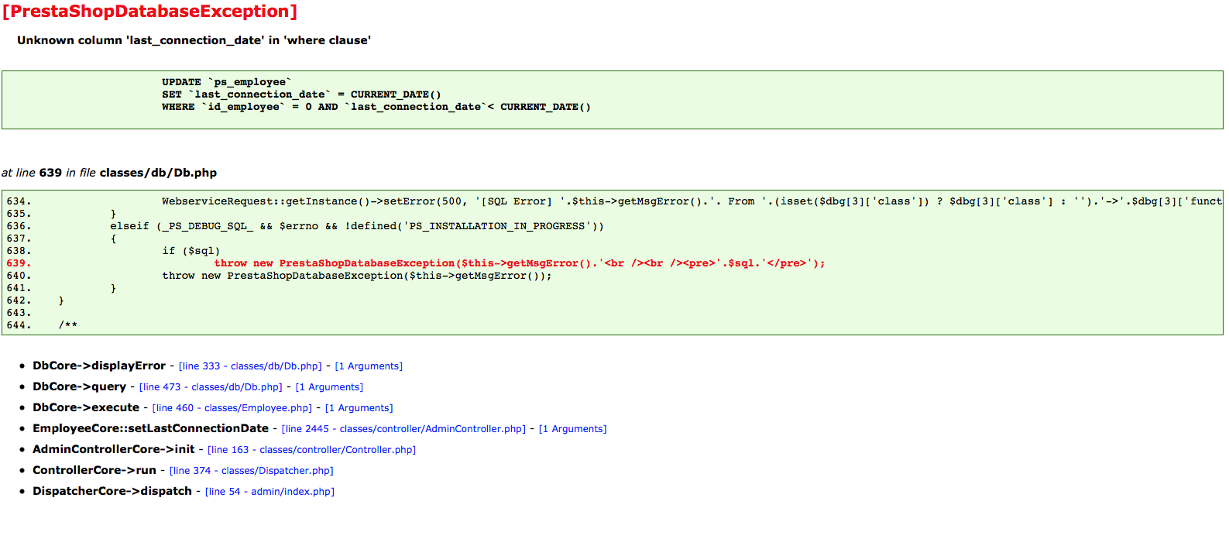
Task: Click DbCore->execute stack trace entry
Action: point(86,407)
